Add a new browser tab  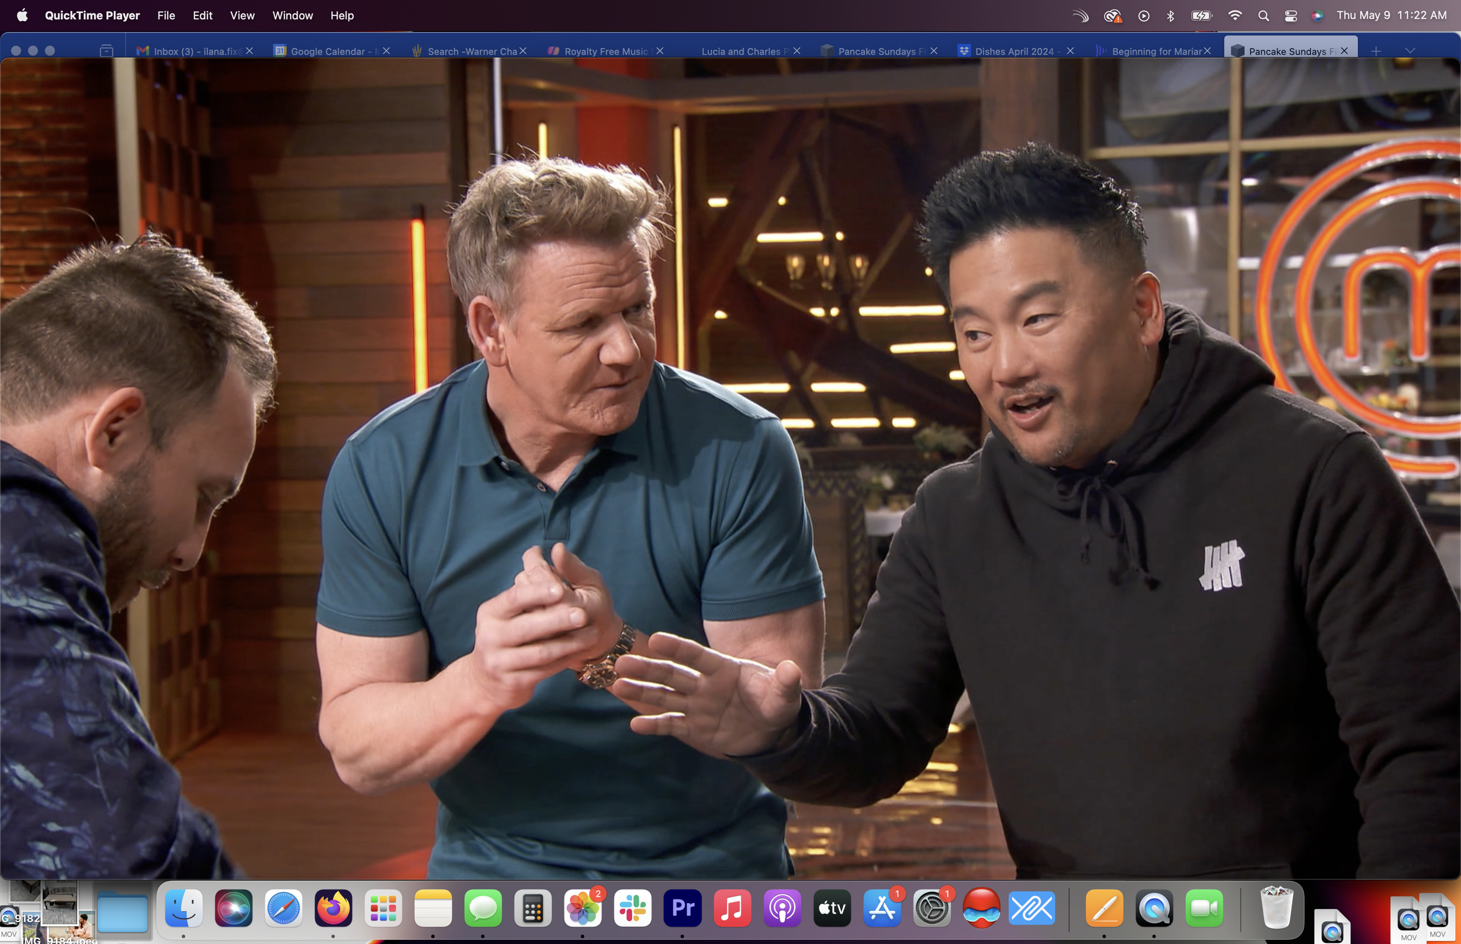1376,51
